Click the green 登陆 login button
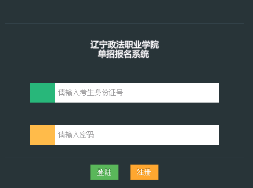This screenshot has height=188, width=253. [x=104, y=172]
